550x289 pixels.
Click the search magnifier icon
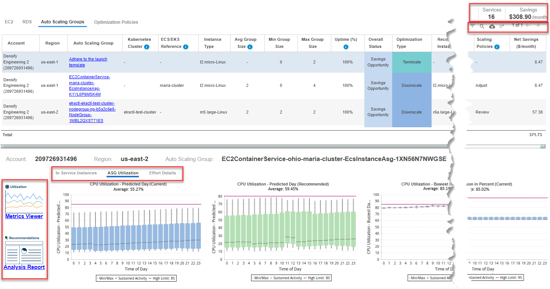tap(482, 26)
